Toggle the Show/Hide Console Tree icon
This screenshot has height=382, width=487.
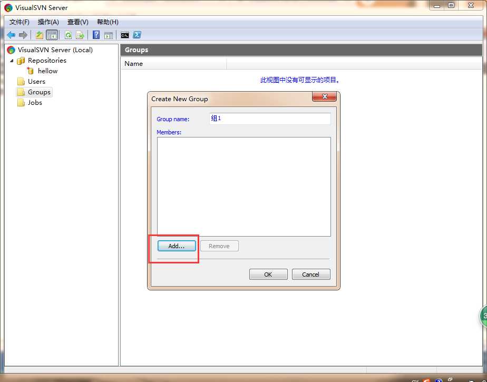click(52, 35)
